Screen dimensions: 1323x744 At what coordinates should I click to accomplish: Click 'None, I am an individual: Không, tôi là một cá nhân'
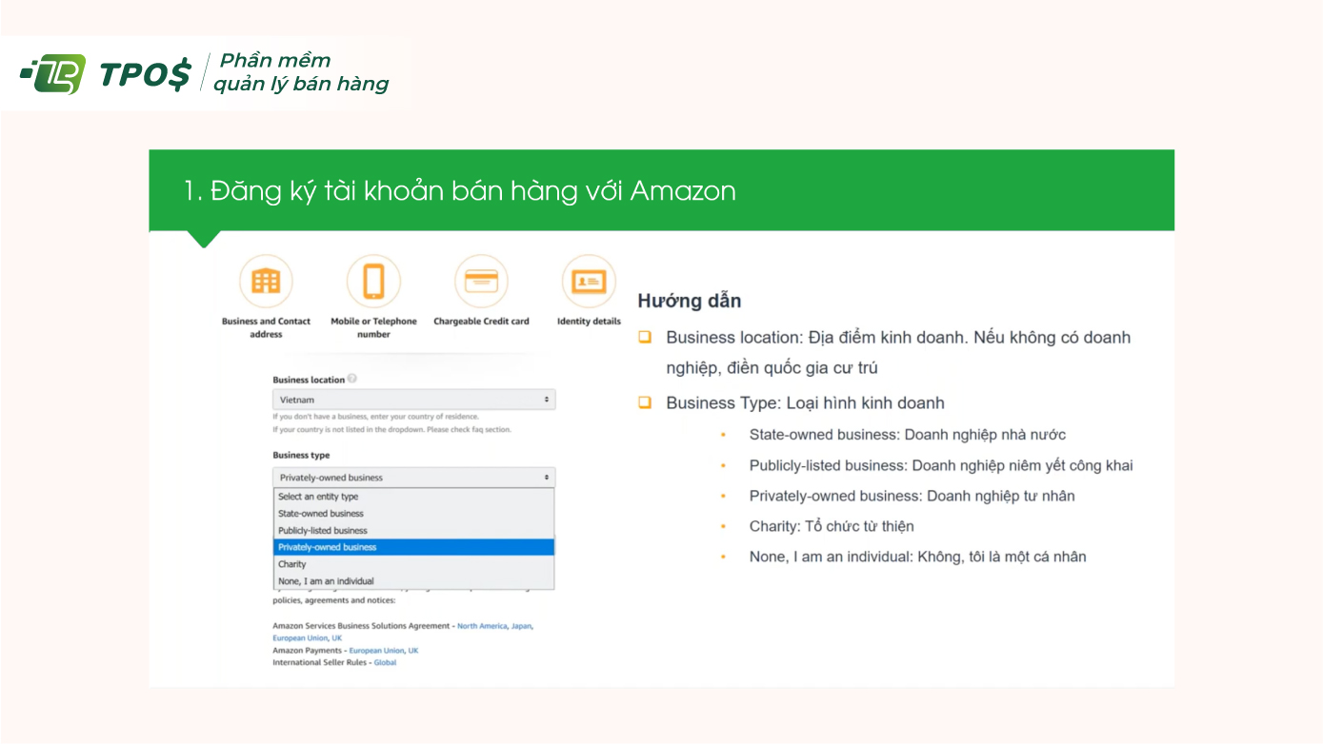coord(917,557)
